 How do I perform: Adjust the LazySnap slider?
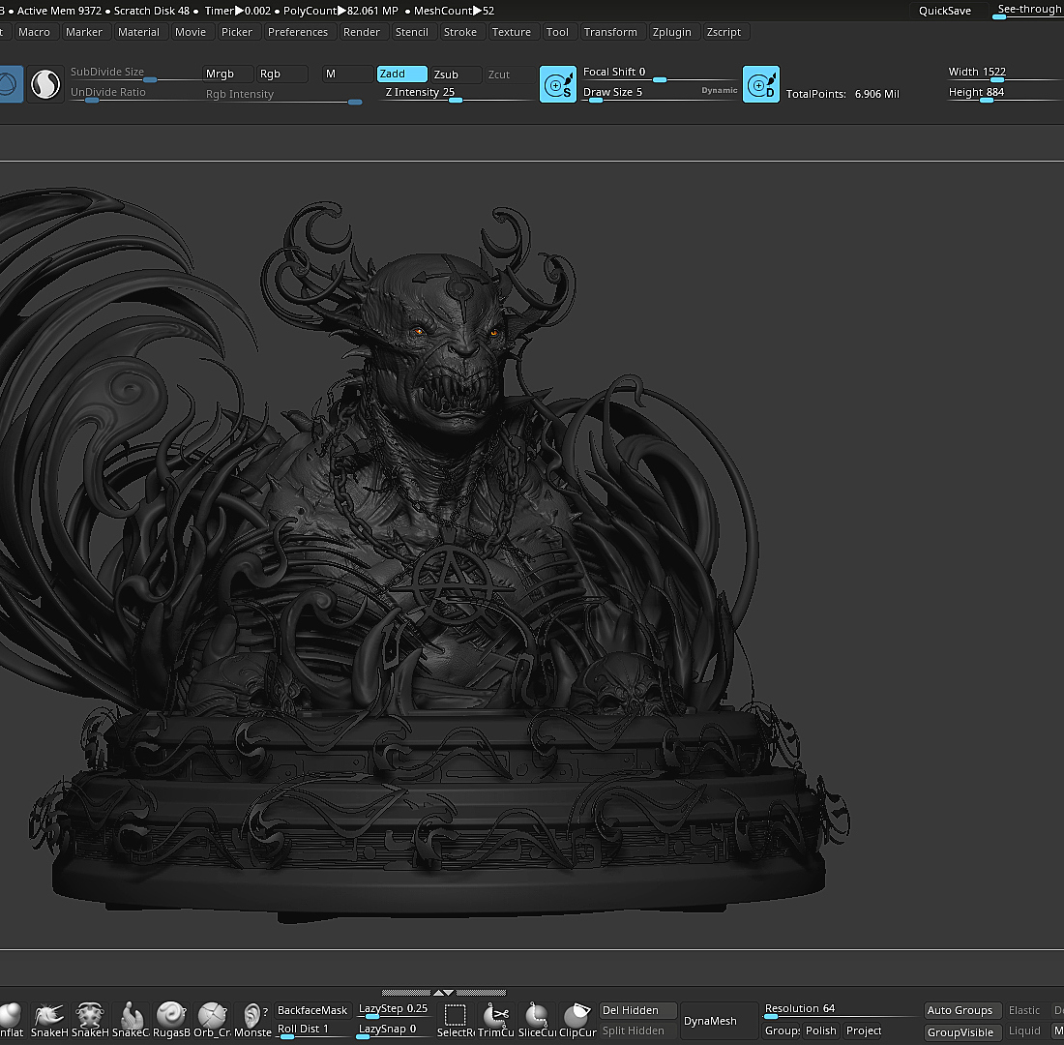click(x=394, y=1030)
